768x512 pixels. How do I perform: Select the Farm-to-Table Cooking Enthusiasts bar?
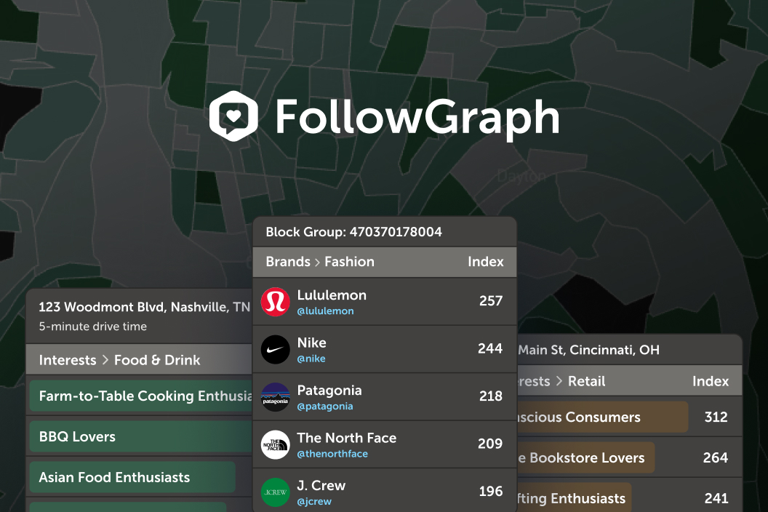pyautogui.click(x=141, y=396)
